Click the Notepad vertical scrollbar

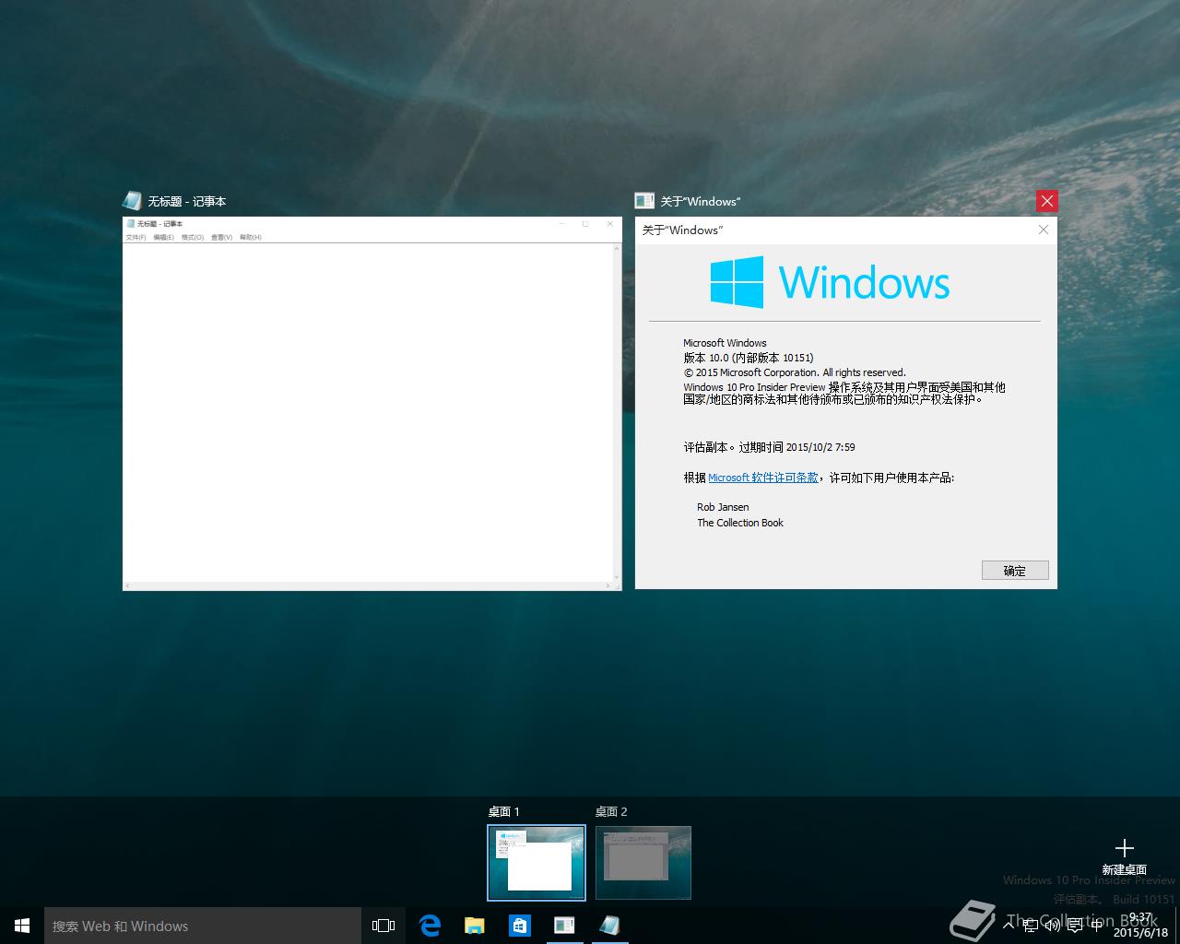(617, 412)
